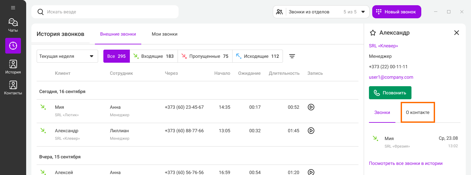Open Контакты in the sidebar
Viewport: 471px width, 175px height.
(x=13, y=88)
